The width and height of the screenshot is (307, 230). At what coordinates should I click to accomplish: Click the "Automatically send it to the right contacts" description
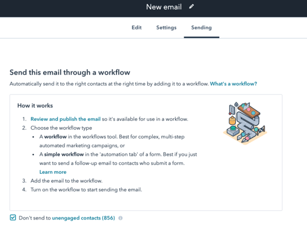[109, 84]
